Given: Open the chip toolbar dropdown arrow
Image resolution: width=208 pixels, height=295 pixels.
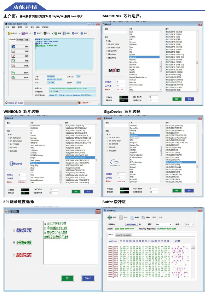Looking at the screenshot, I should pyautogui.click(x=52, y=34).
